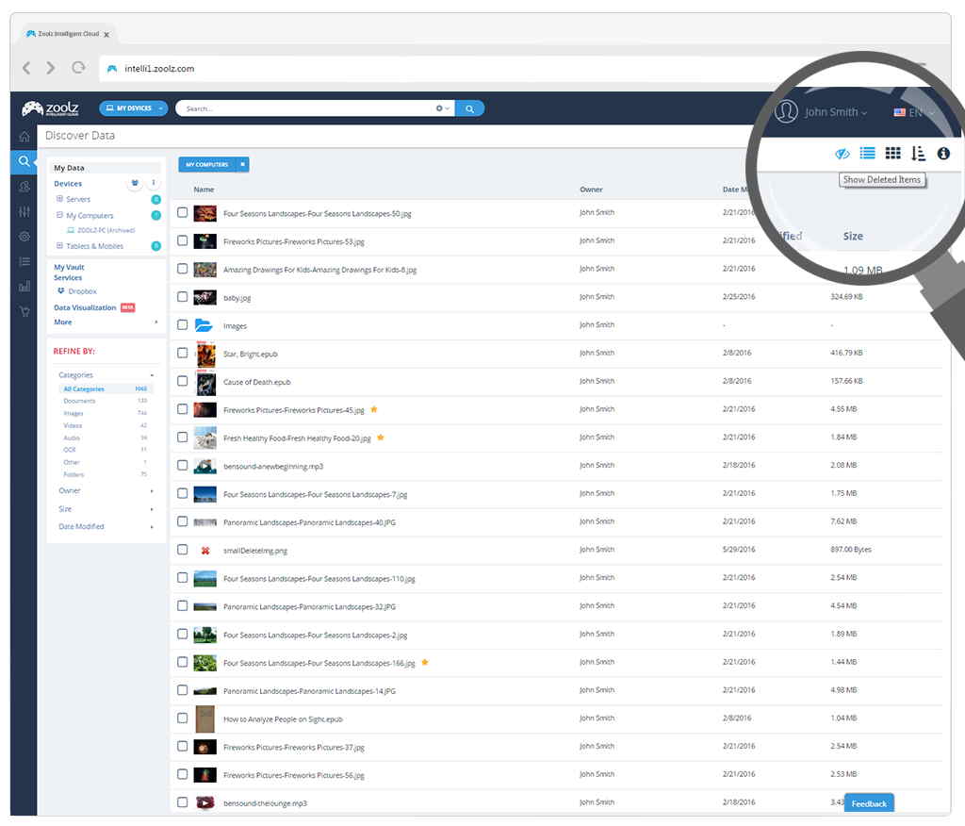Click the browser back arrow
The image size is (965, 826).
[25, 68]
